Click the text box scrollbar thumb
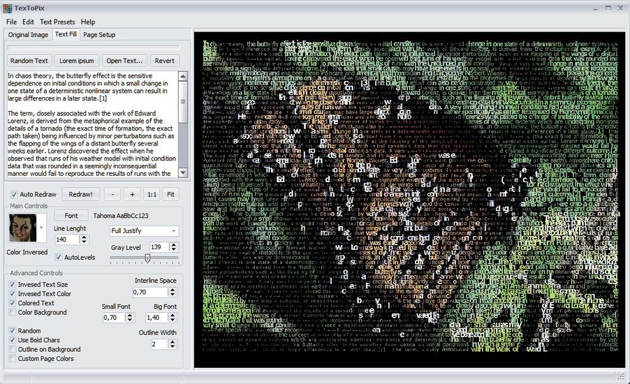The height and width of the screenshot is (384, 630). (183, 102)
